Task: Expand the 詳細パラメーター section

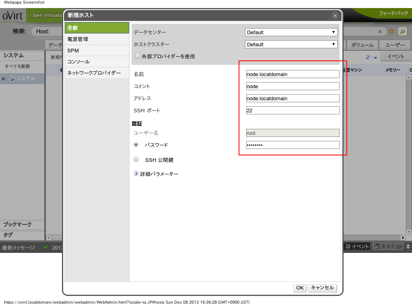Action: [x=136, y=174]
